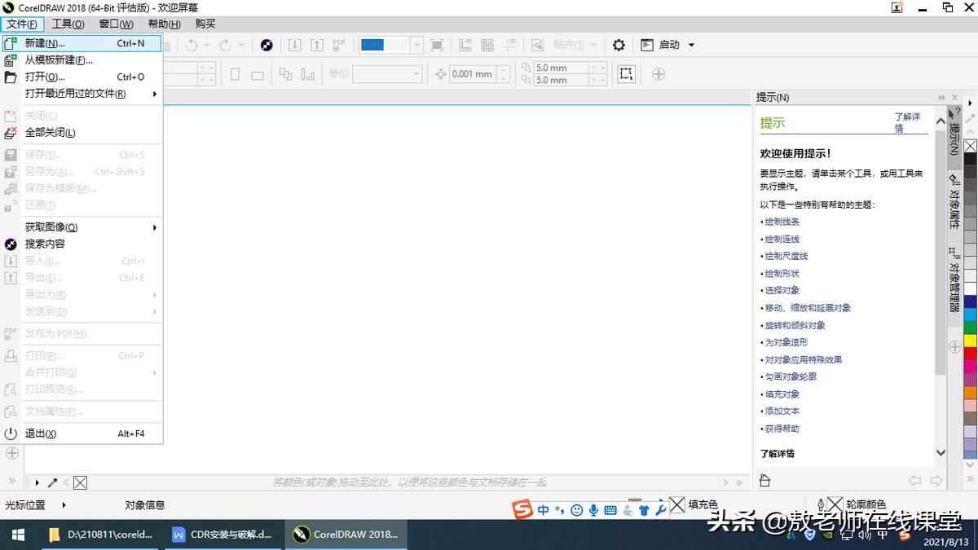The width and height of the screenshot is (978, 550).
Task: Click the Sogou input method logo
Action: [522, 510]
